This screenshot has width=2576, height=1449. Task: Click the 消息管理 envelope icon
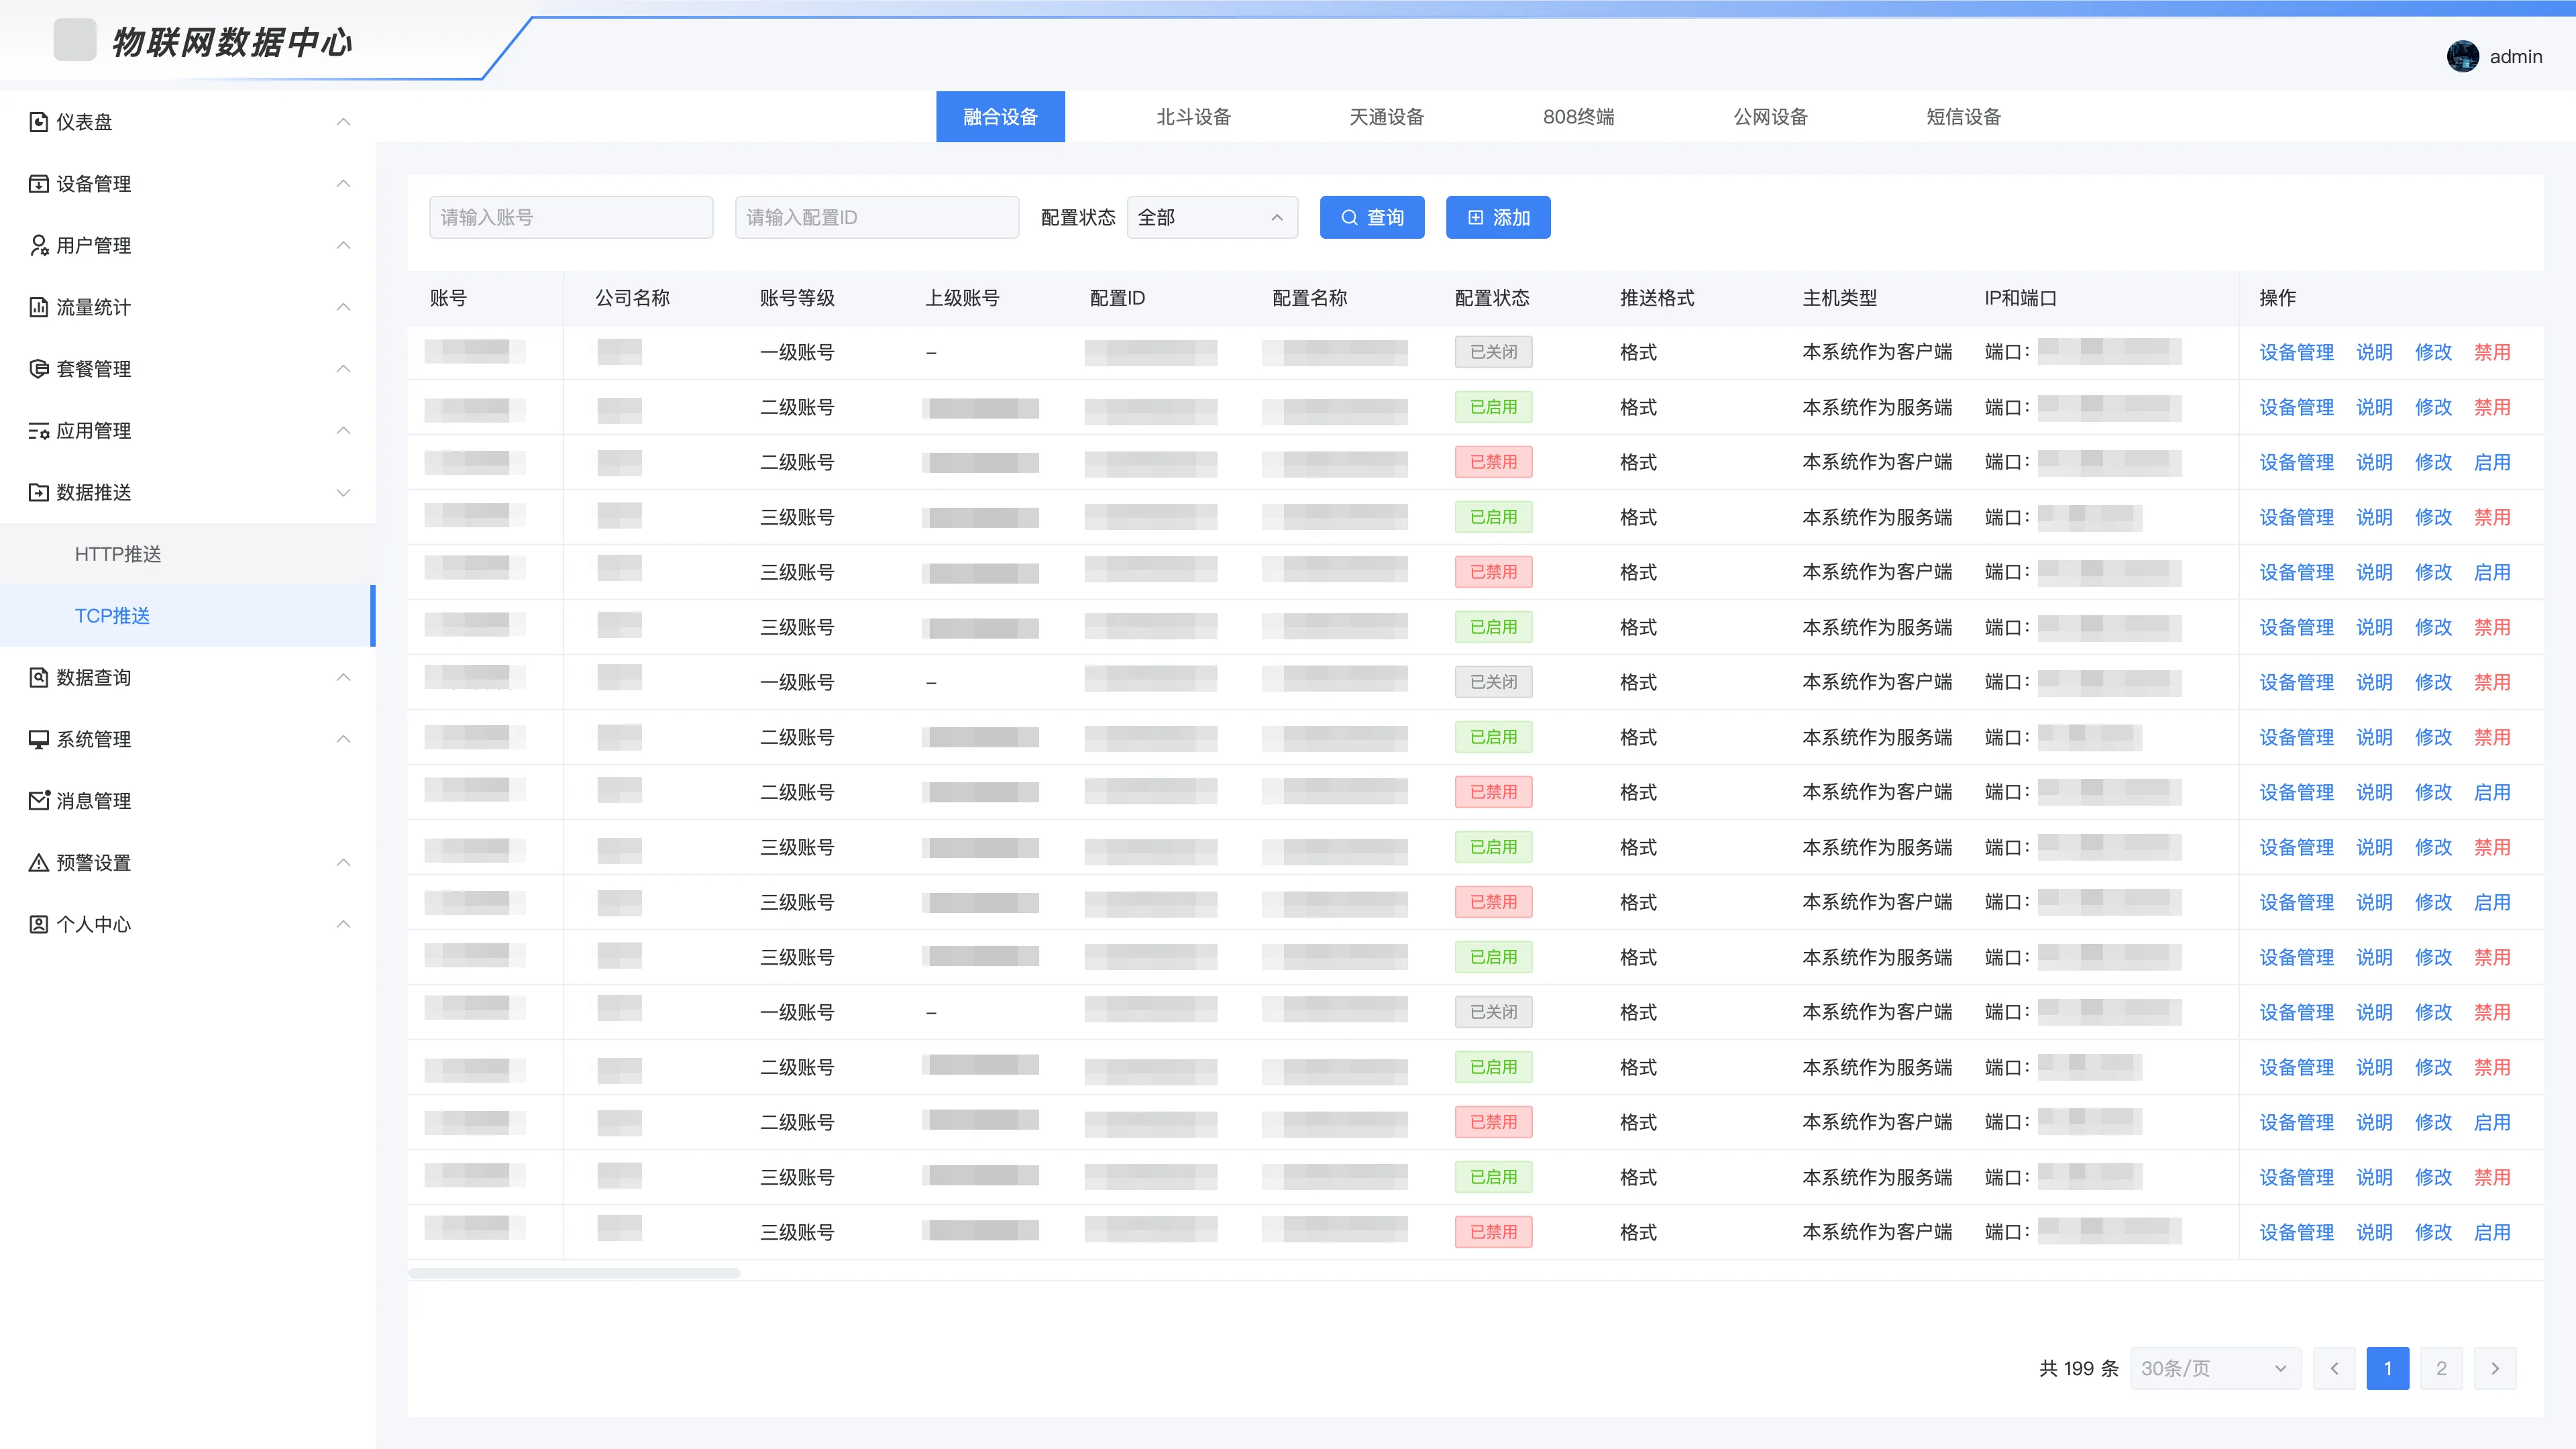pyautogui.click(x=38, y=801)
